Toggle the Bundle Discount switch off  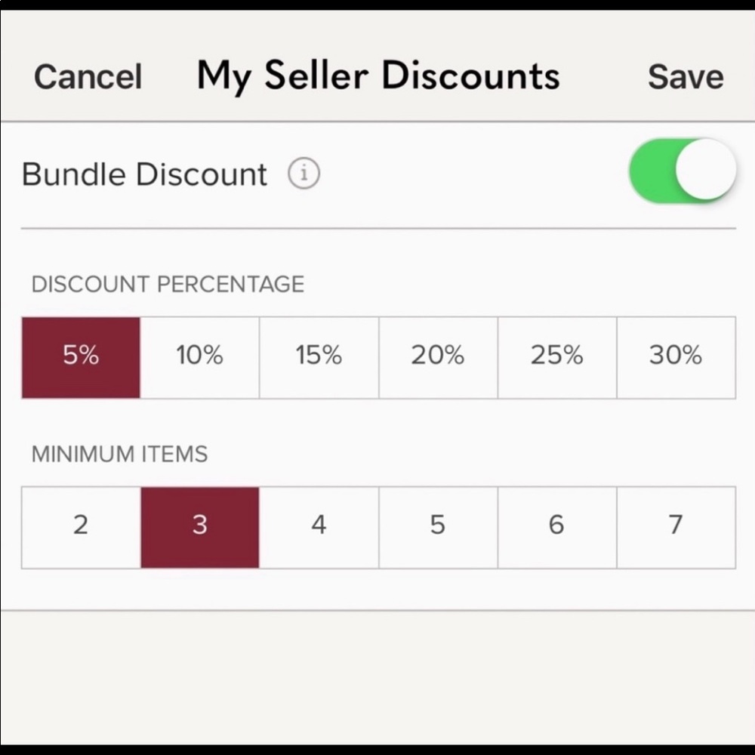click(x=682, y=171)
